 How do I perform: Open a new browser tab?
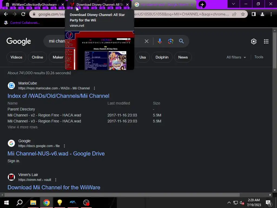click(202, 4)
